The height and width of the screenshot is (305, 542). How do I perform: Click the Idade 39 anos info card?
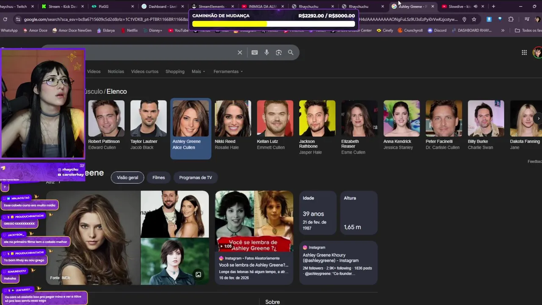coord(317,213)
